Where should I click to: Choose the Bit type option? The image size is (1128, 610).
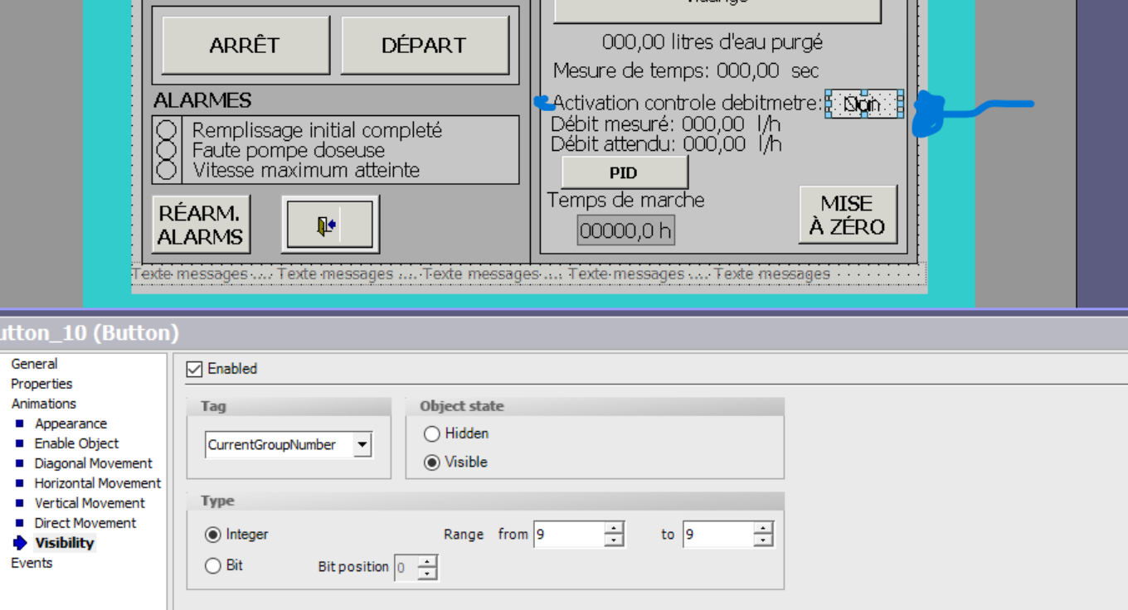(213, 566)
